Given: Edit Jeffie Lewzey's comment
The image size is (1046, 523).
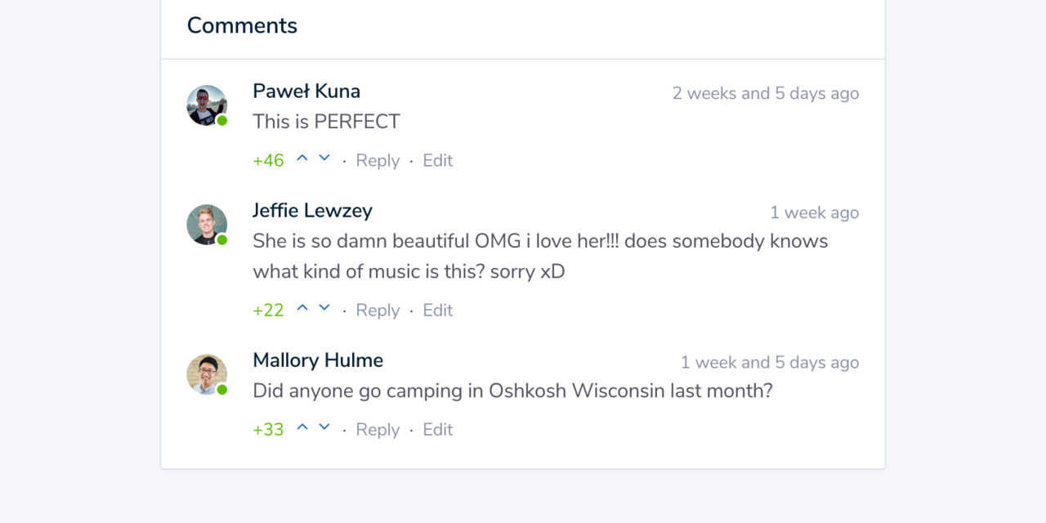Looking at the screenshot, I should point(437,311).
